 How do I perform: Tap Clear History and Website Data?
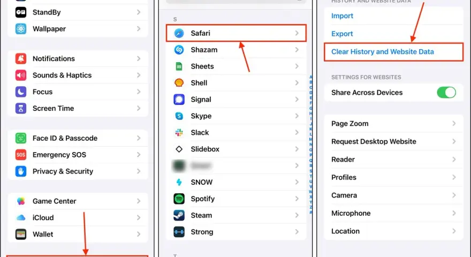coord(393,52)
